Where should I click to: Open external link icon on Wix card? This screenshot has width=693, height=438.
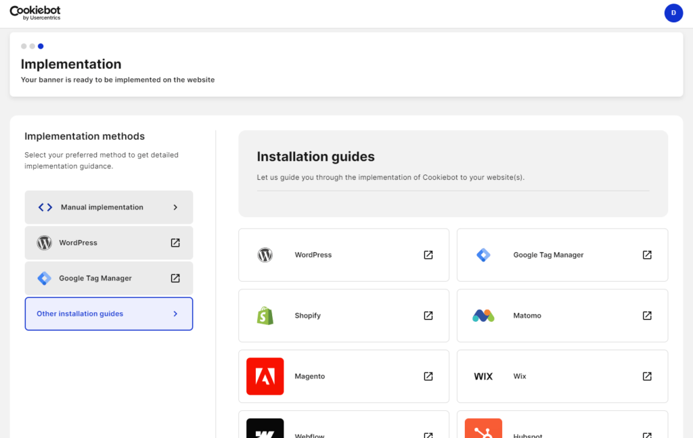click(647, 376)
